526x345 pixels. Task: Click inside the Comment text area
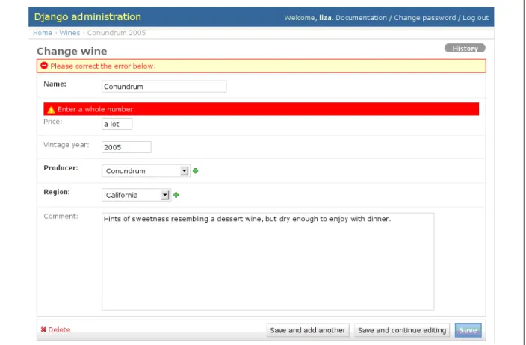point(267,261)
